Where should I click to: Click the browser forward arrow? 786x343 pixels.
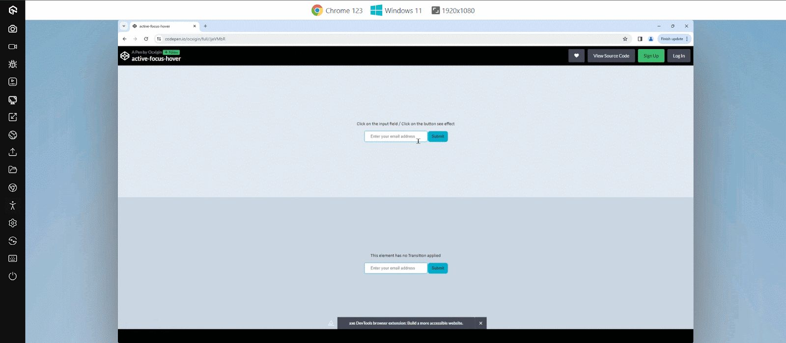click(x=135, y=39)
